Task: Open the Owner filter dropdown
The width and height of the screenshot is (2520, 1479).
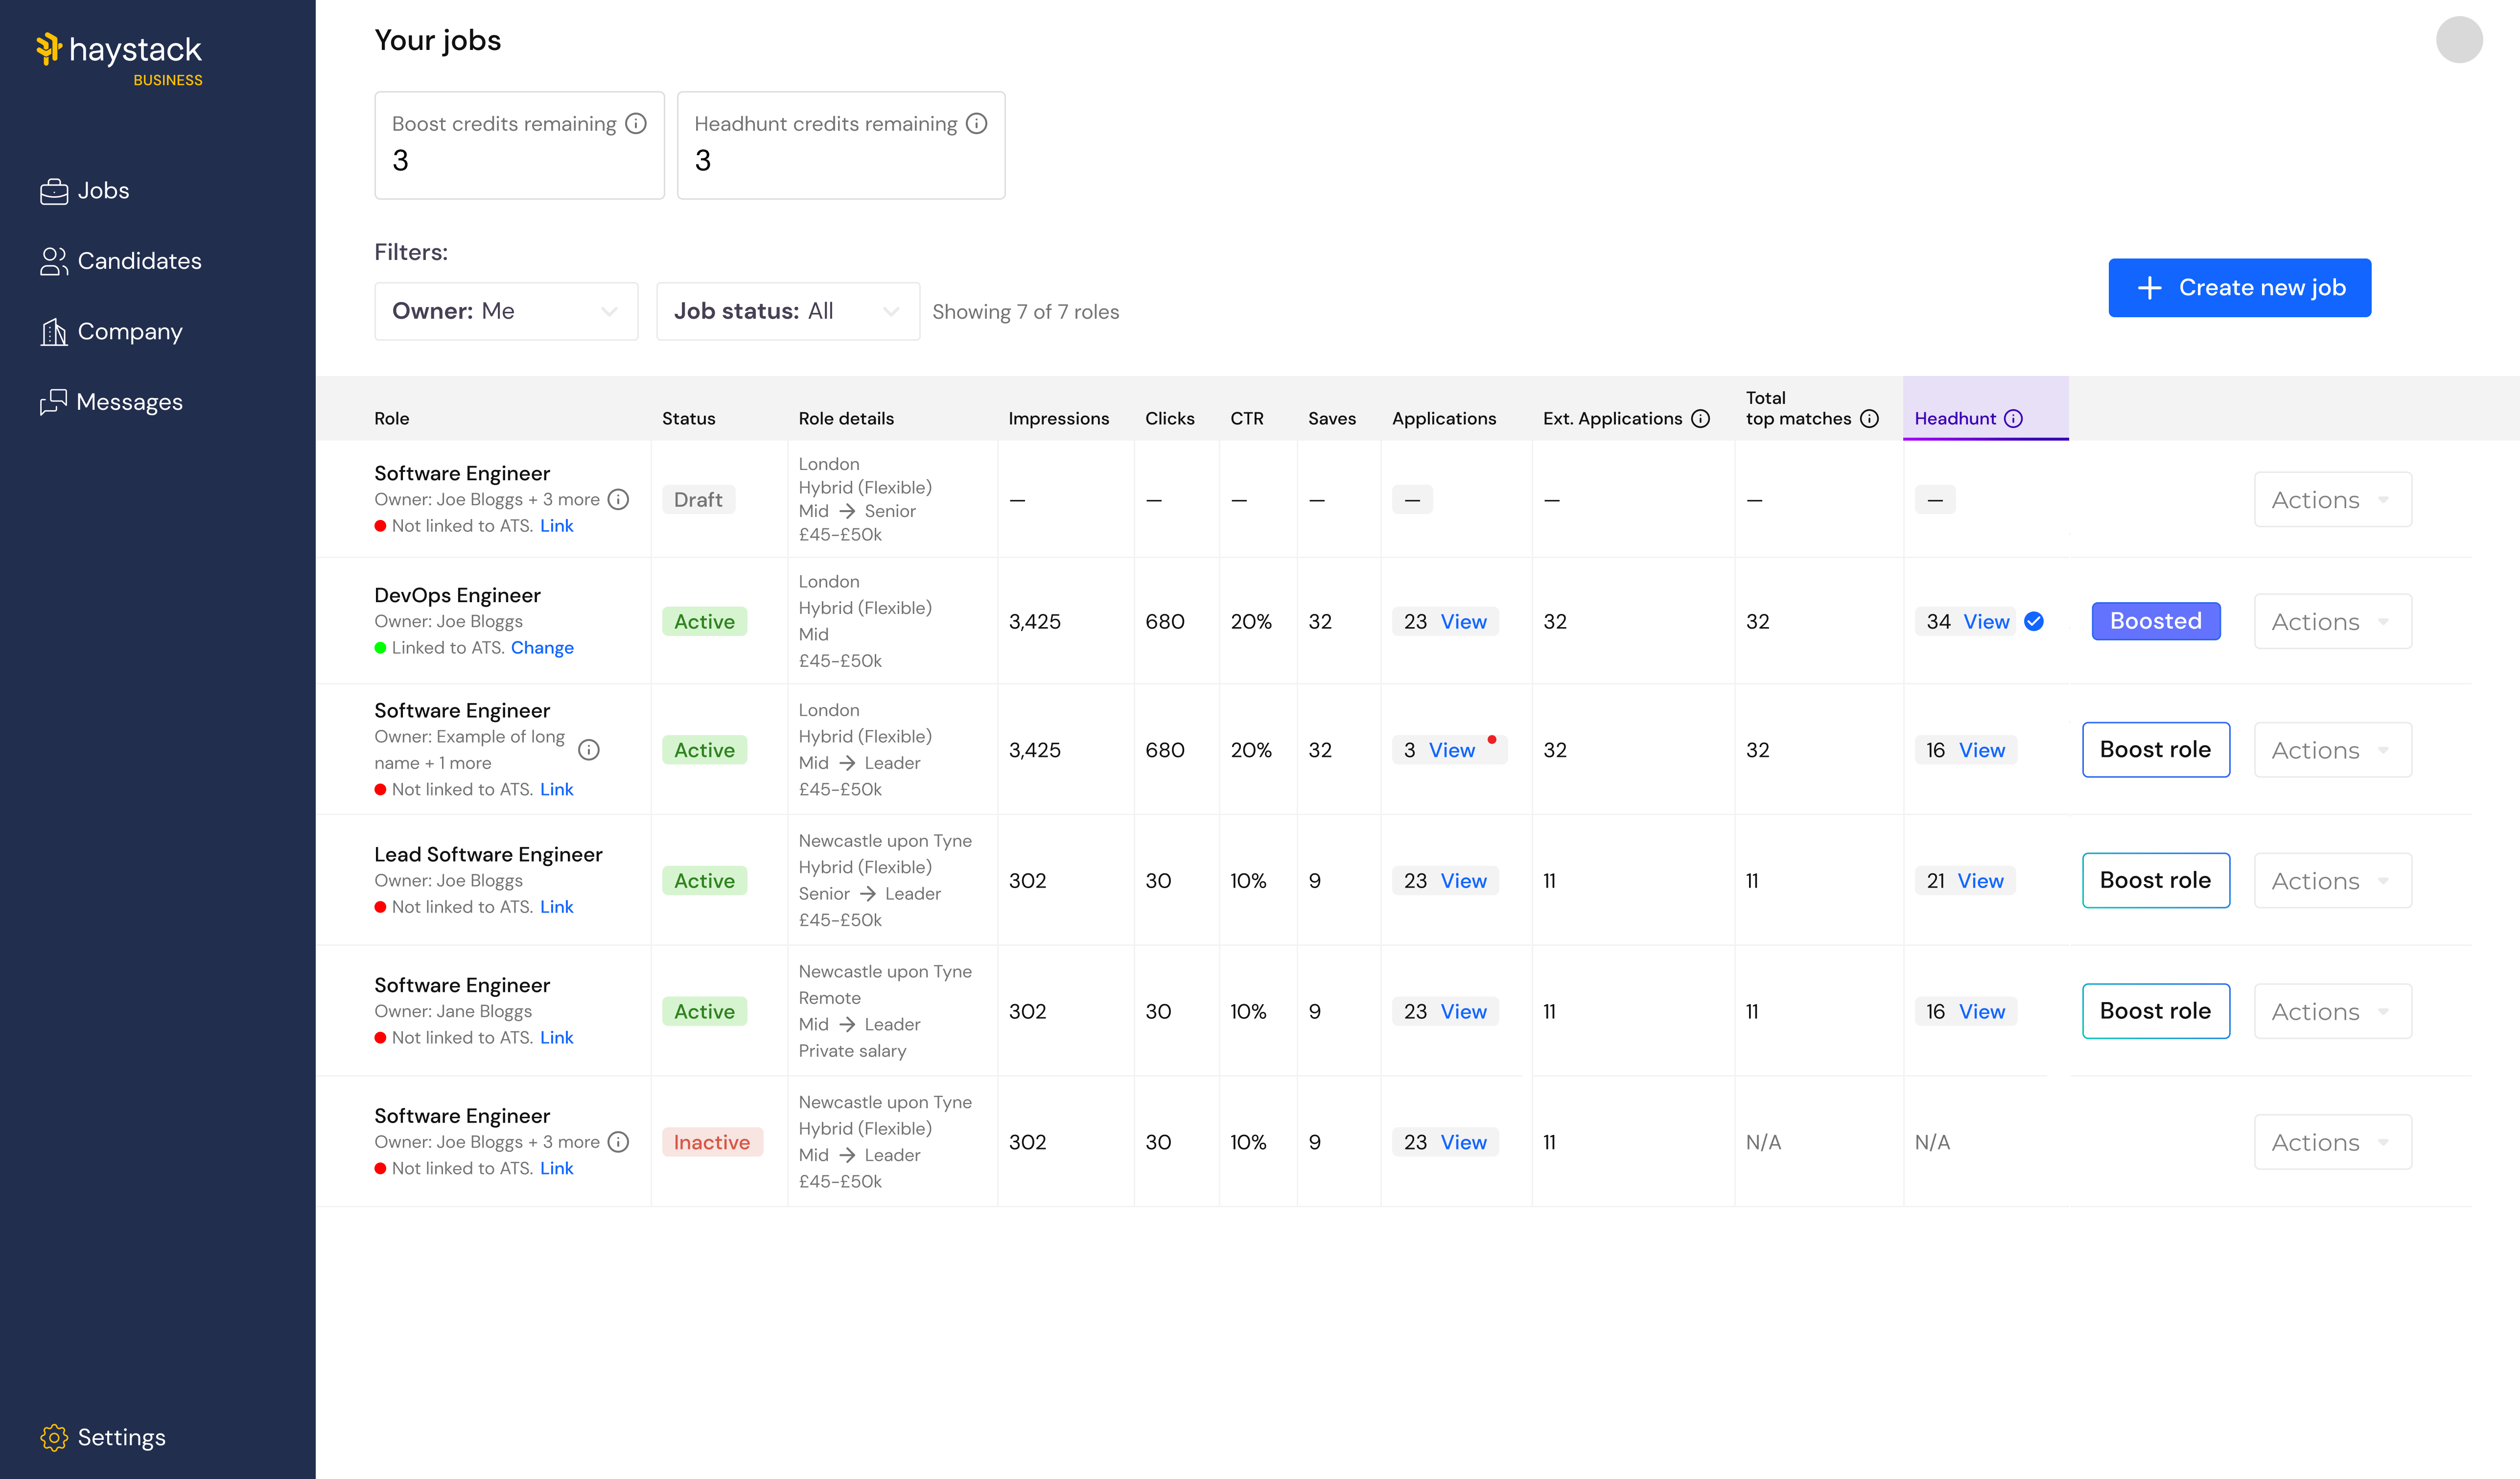Action: (x=506, y=311)
